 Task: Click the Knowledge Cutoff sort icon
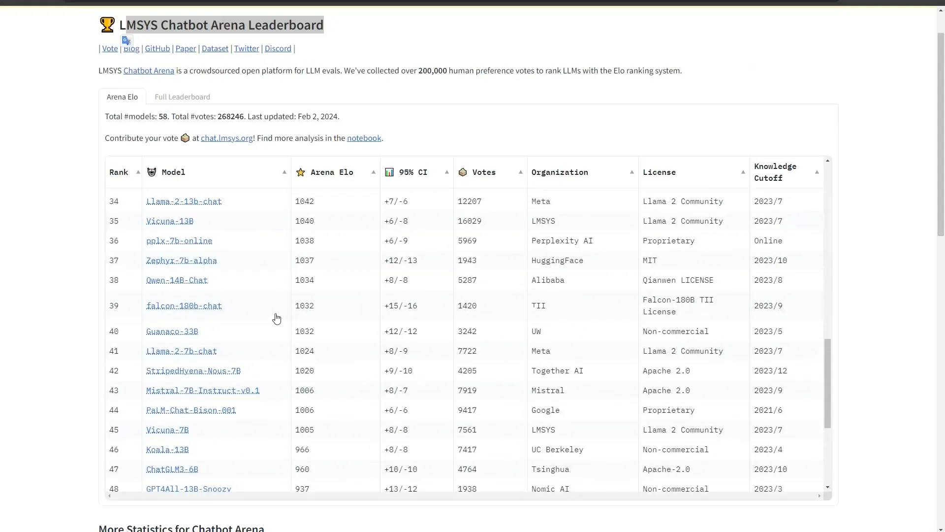[817, 171]
